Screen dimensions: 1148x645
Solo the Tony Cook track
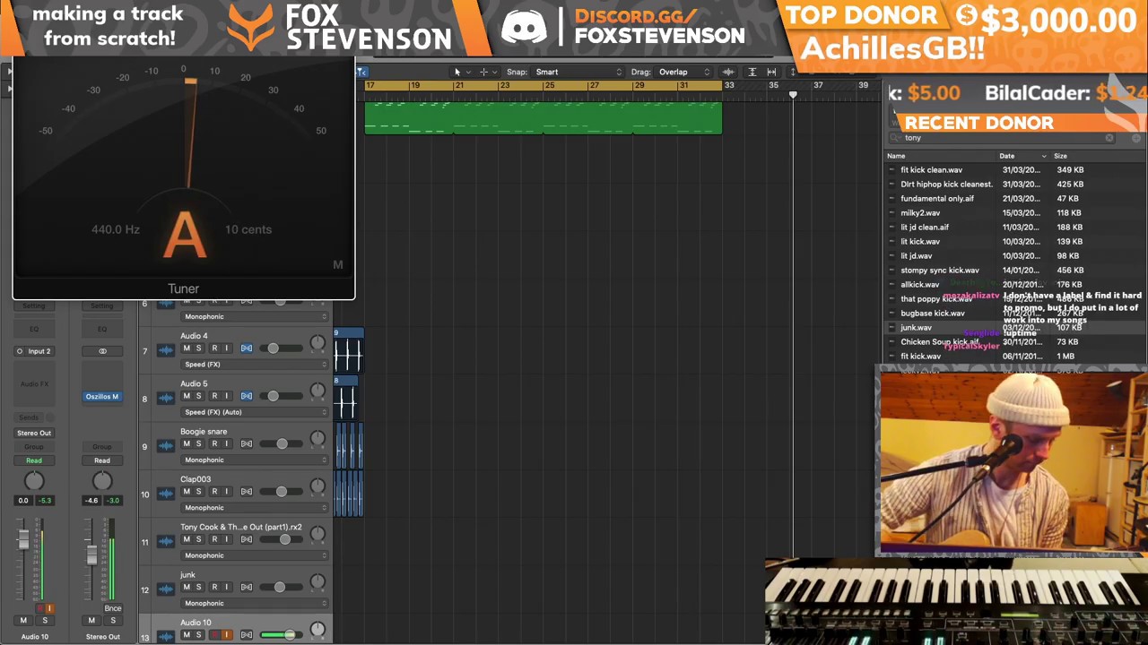199,539
